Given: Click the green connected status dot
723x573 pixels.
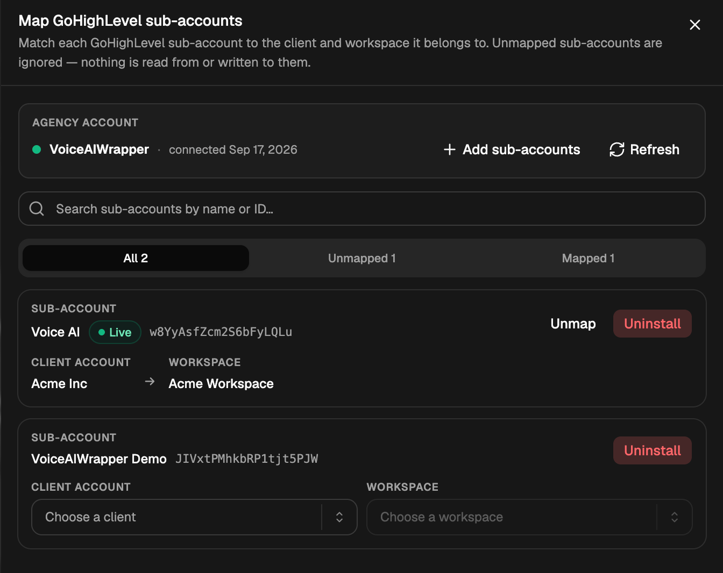Looking at the screenshot, I should click(37, 149).
